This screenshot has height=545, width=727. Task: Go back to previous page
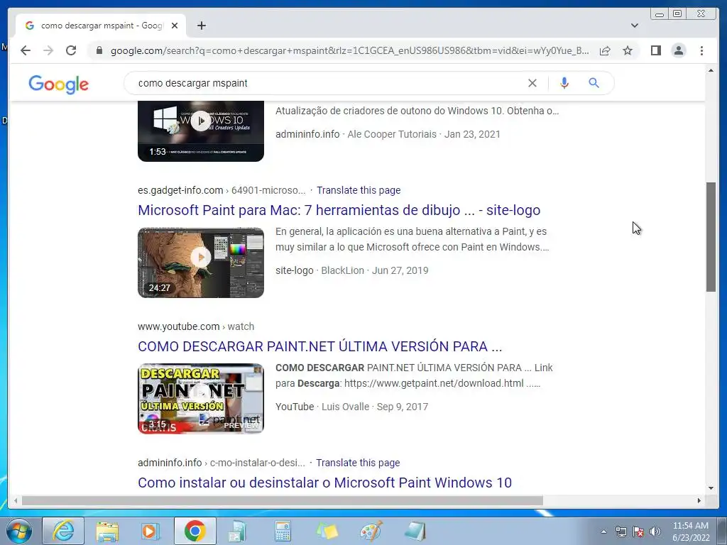(26, 50)
